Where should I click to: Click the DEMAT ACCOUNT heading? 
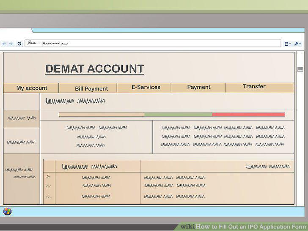95,69
